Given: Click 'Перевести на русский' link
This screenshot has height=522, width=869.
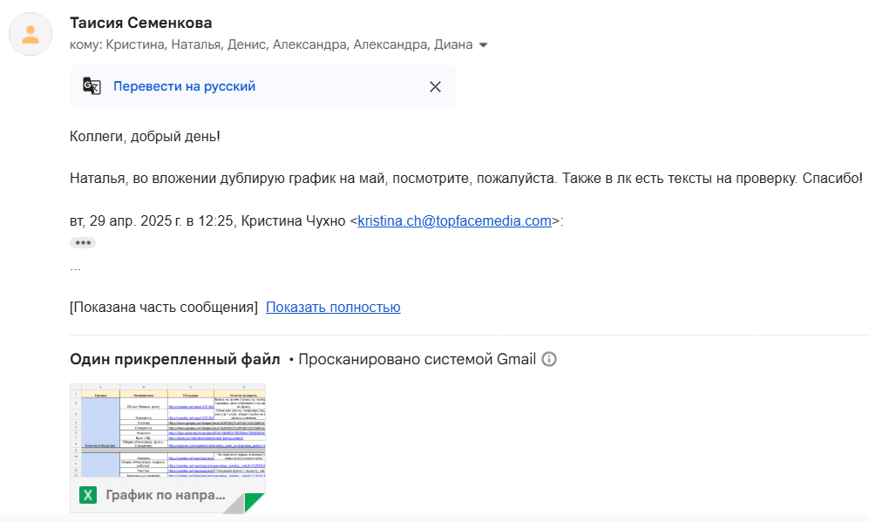Looking at the screenshot, I should pyautogui.click(x=184, y=86).
